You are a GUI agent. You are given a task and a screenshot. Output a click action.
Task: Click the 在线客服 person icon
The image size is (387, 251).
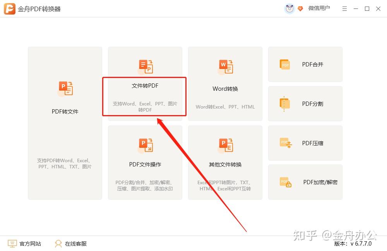pos(58,244)
